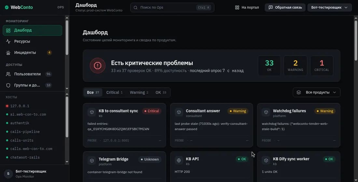The image size is (358, 182).
Task: Click the WebConto green logo icon
Action: [7, 7]
